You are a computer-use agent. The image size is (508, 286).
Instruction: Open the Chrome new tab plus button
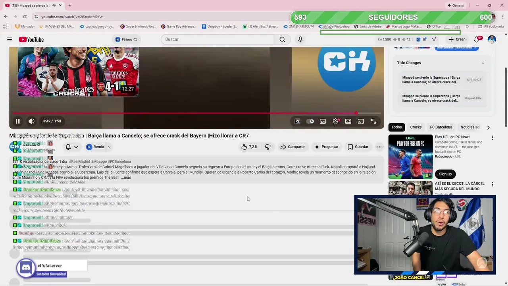tap(69, 5)
